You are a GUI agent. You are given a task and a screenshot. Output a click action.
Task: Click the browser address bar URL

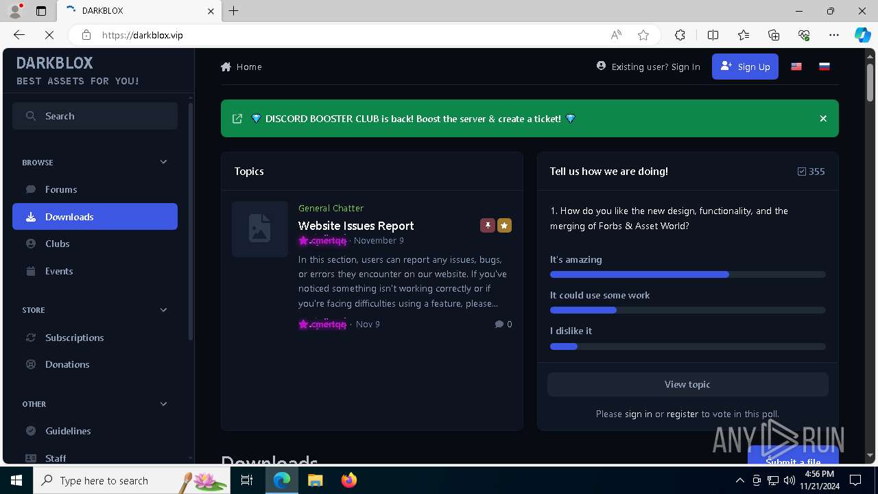[143, 35]
